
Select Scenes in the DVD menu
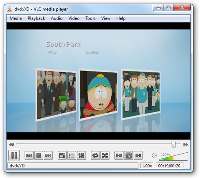tap(92, 52)
